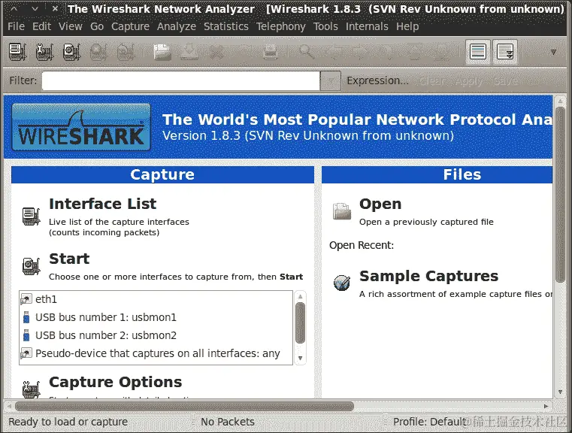Click the greyed stop capture toolbar icon

(x=98, y=52)
